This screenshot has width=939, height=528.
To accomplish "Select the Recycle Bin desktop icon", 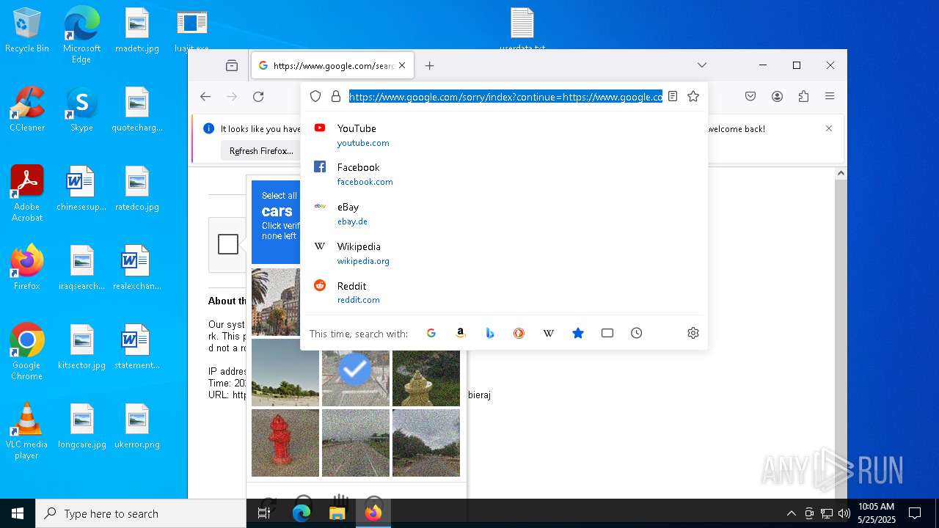I will pyautogui.click(x=27, y=30).
